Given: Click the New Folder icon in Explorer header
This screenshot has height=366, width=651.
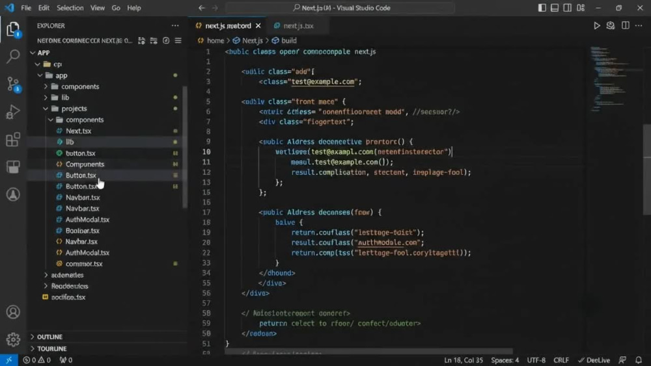Looking at the screenshot, I should pyautogui.click(x=154, y=40).
